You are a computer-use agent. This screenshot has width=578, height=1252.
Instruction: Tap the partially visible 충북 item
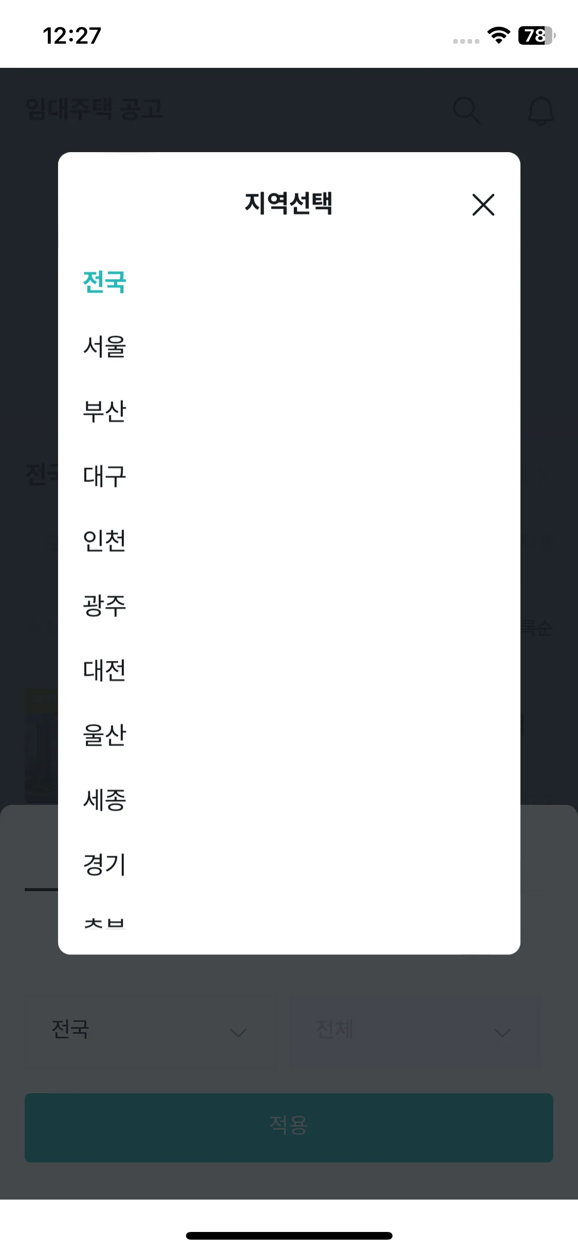(x=104, y=924)
